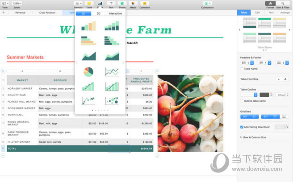293x182 pixels.
Task: Switch to the Crop Rotation sheet tab
Action: pos(47,12)
